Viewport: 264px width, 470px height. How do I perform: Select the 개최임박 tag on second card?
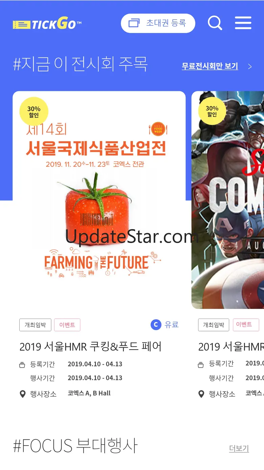(214, 325)
